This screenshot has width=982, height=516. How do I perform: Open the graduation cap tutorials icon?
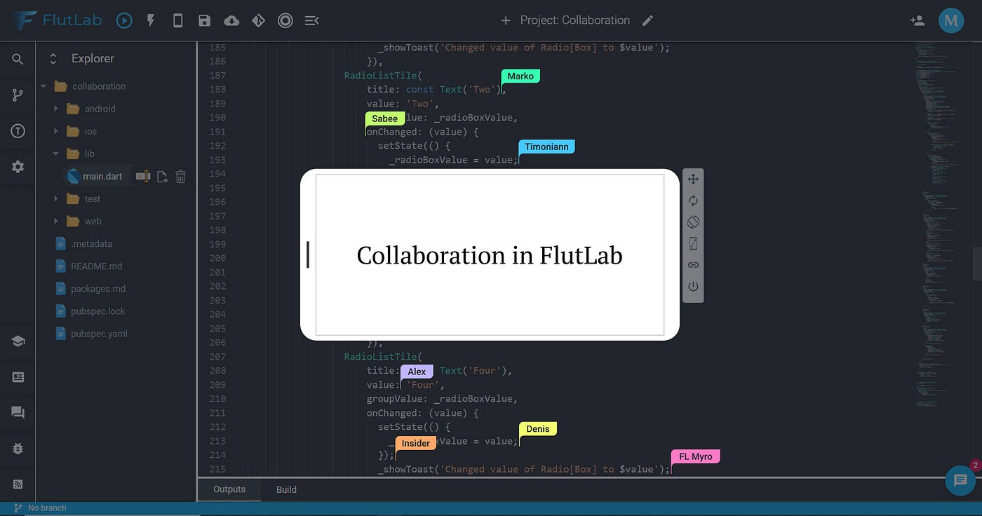pos(18,341)
